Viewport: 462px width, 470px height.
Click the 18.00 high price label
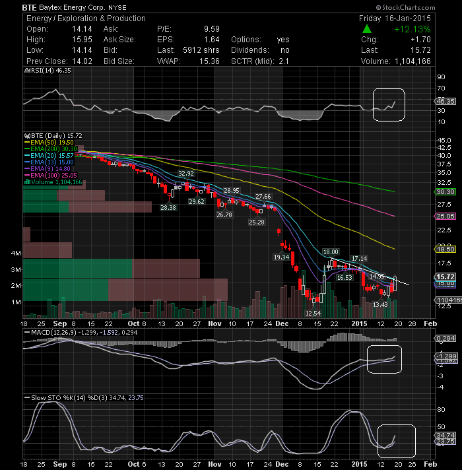[331, 252]
